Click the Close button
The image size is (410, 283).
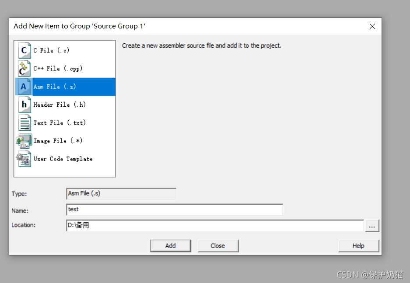218,246
